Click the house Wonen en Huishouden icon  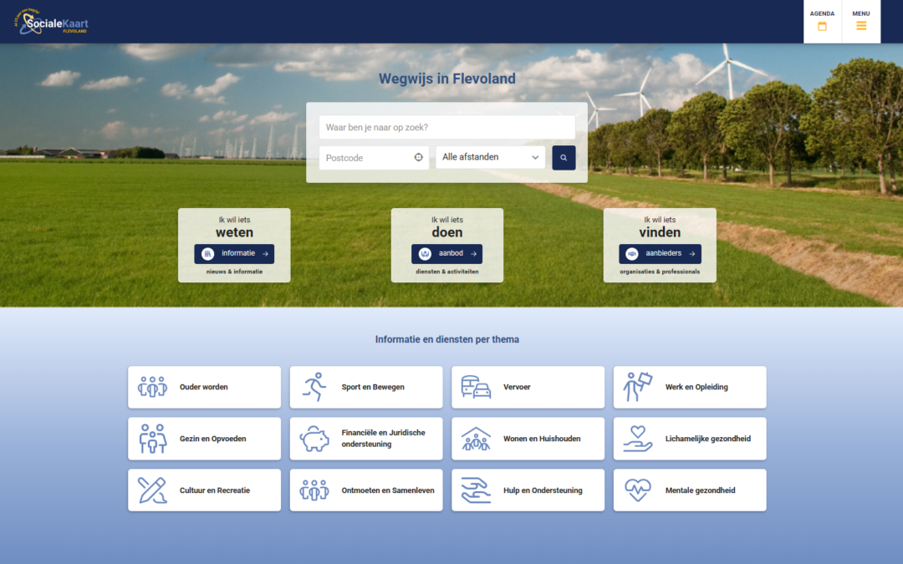pyautogui.click(x=476, y=439)
